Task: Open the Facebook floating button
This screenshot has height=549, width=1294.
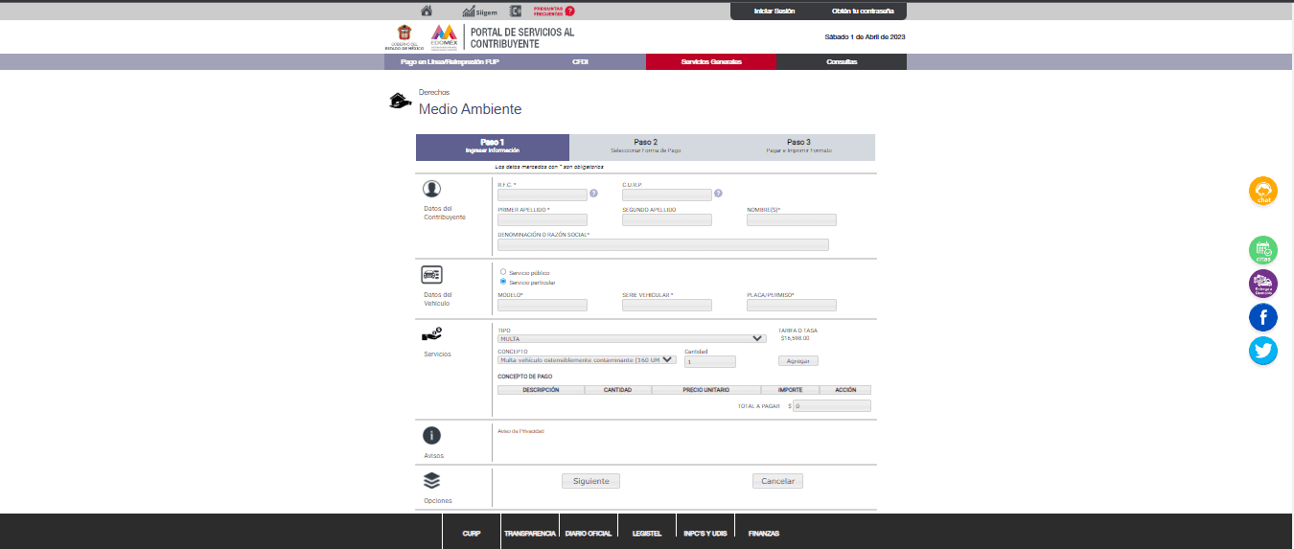Action: (1263, 317)
